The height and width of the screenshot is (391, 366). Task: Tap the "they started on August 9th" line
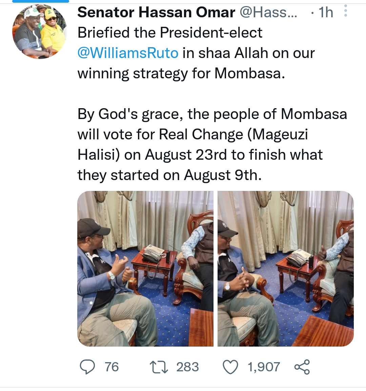(x=169, y=175)
